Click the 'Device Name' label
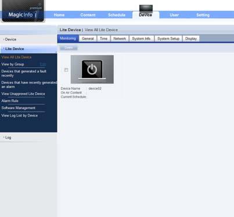The height and width of the screenshot is (217, 234). point(70,88)
